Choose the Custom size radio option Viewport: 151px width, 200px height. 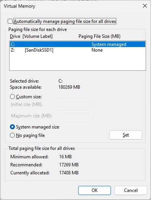(12, 97)
